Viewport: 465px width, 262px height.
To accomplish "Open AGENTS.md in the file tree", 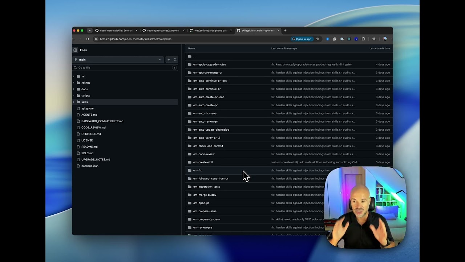I will tap(89, 115).
